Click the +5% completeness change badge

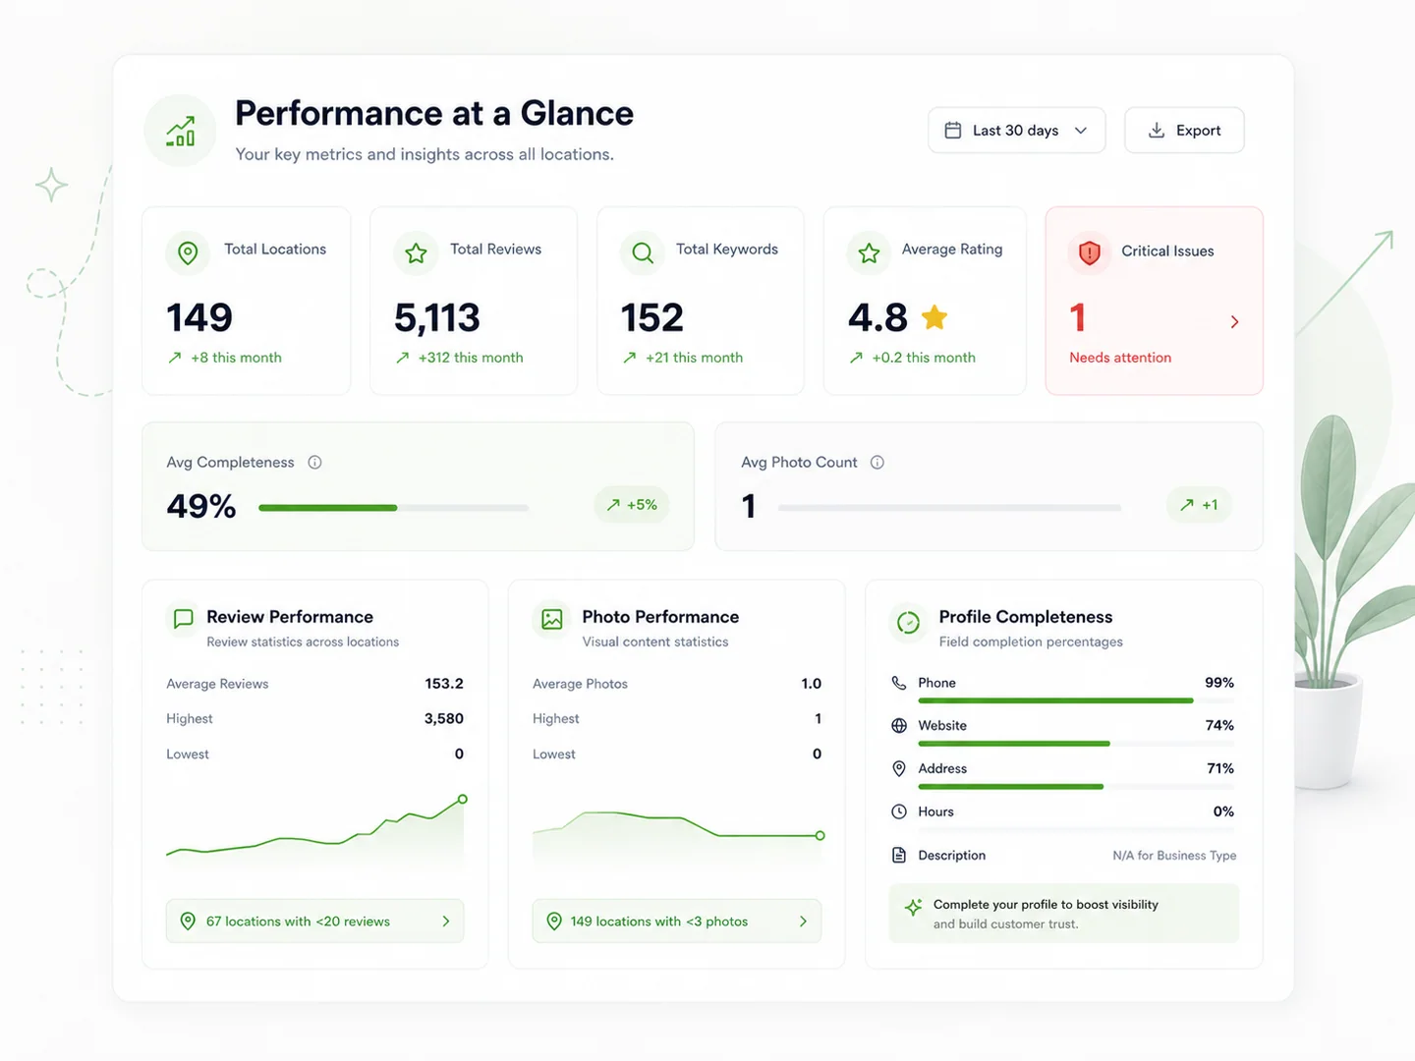pyautogui.click(x=632, y=505)
